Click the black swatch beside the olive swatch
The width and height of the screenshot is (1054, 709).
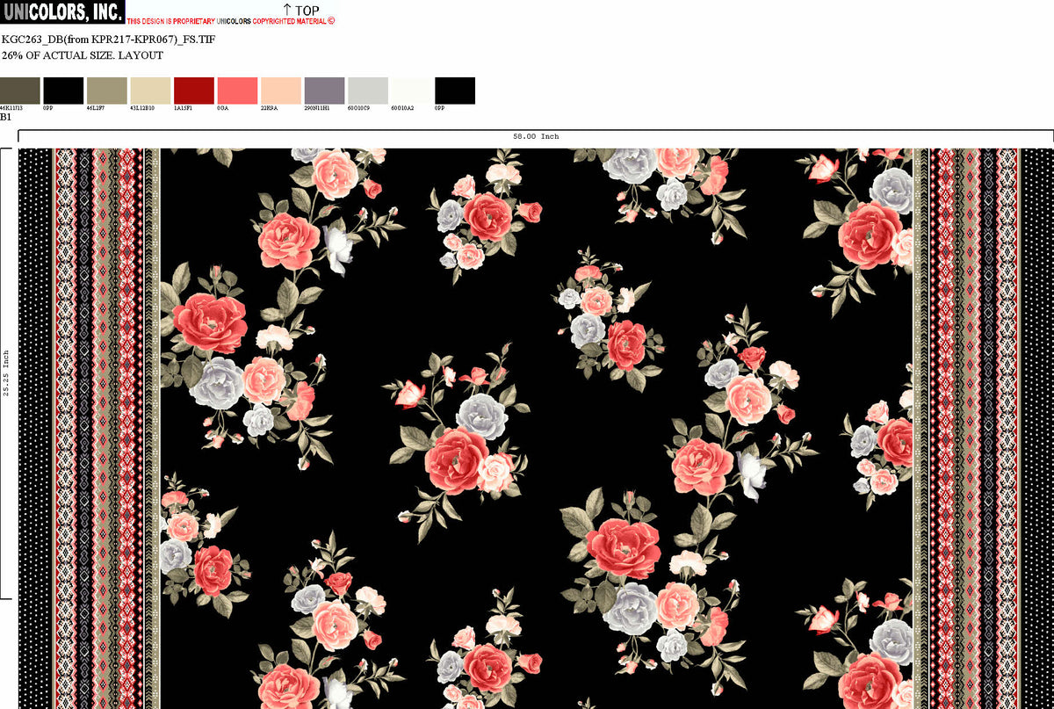[63, 90]
